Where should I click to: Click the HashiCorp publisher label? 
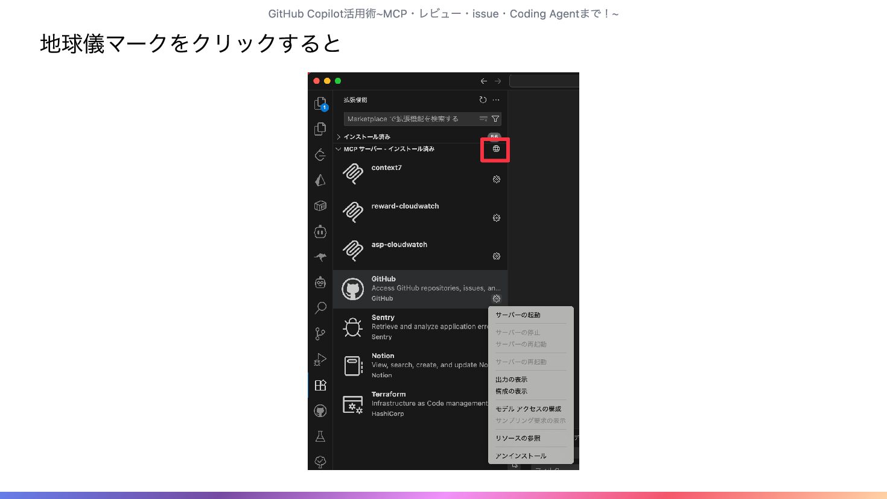[x=388, y=414]
